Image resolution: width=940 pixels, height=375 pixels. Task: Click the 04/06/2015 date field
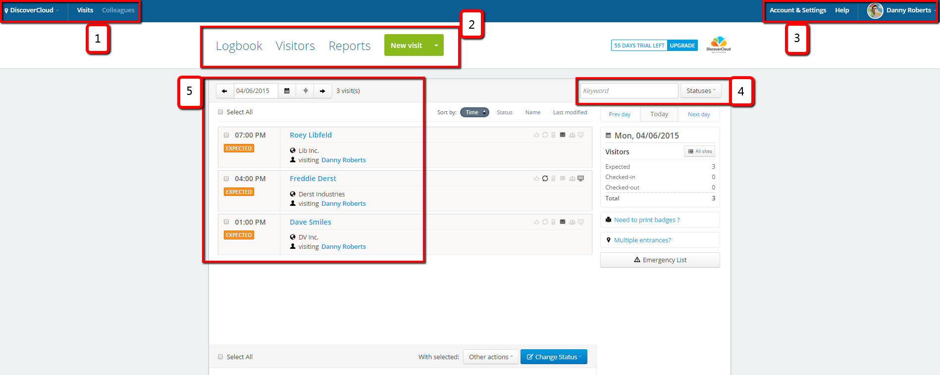[x=256, y=91]
